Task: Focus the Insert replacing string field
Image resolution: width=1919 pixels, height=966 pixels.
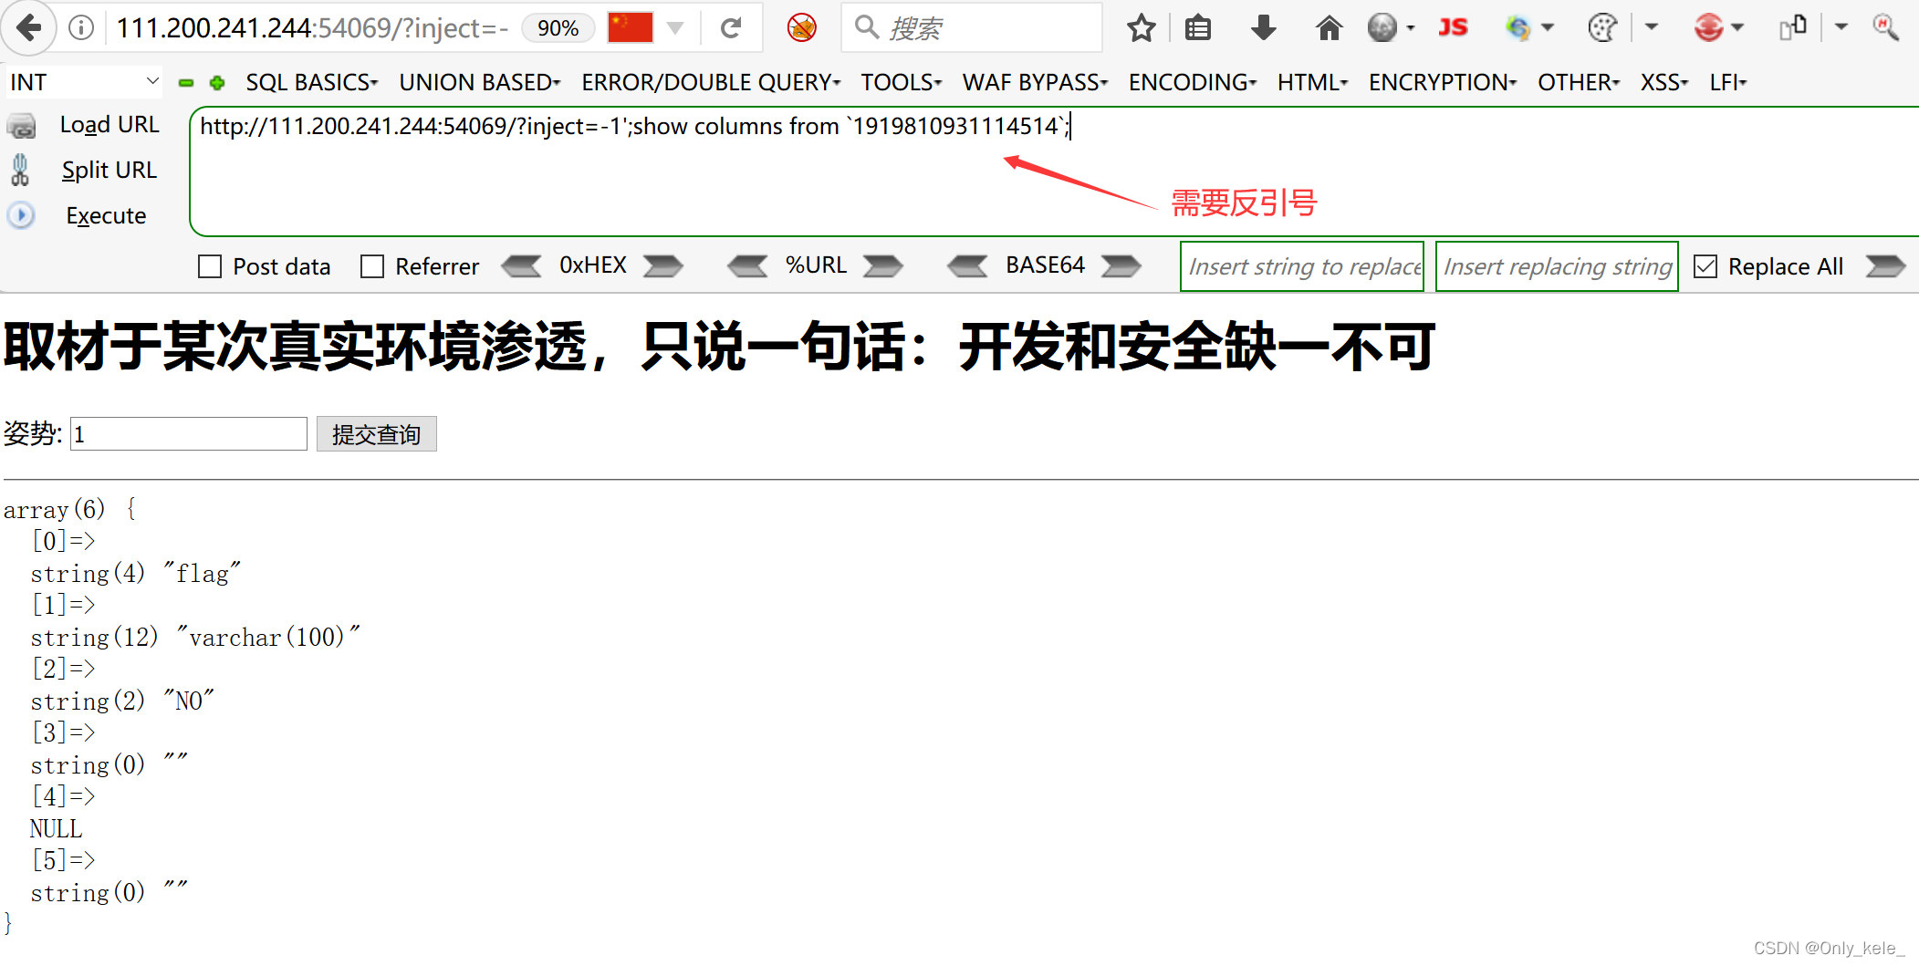Action: coord(1557,266)
